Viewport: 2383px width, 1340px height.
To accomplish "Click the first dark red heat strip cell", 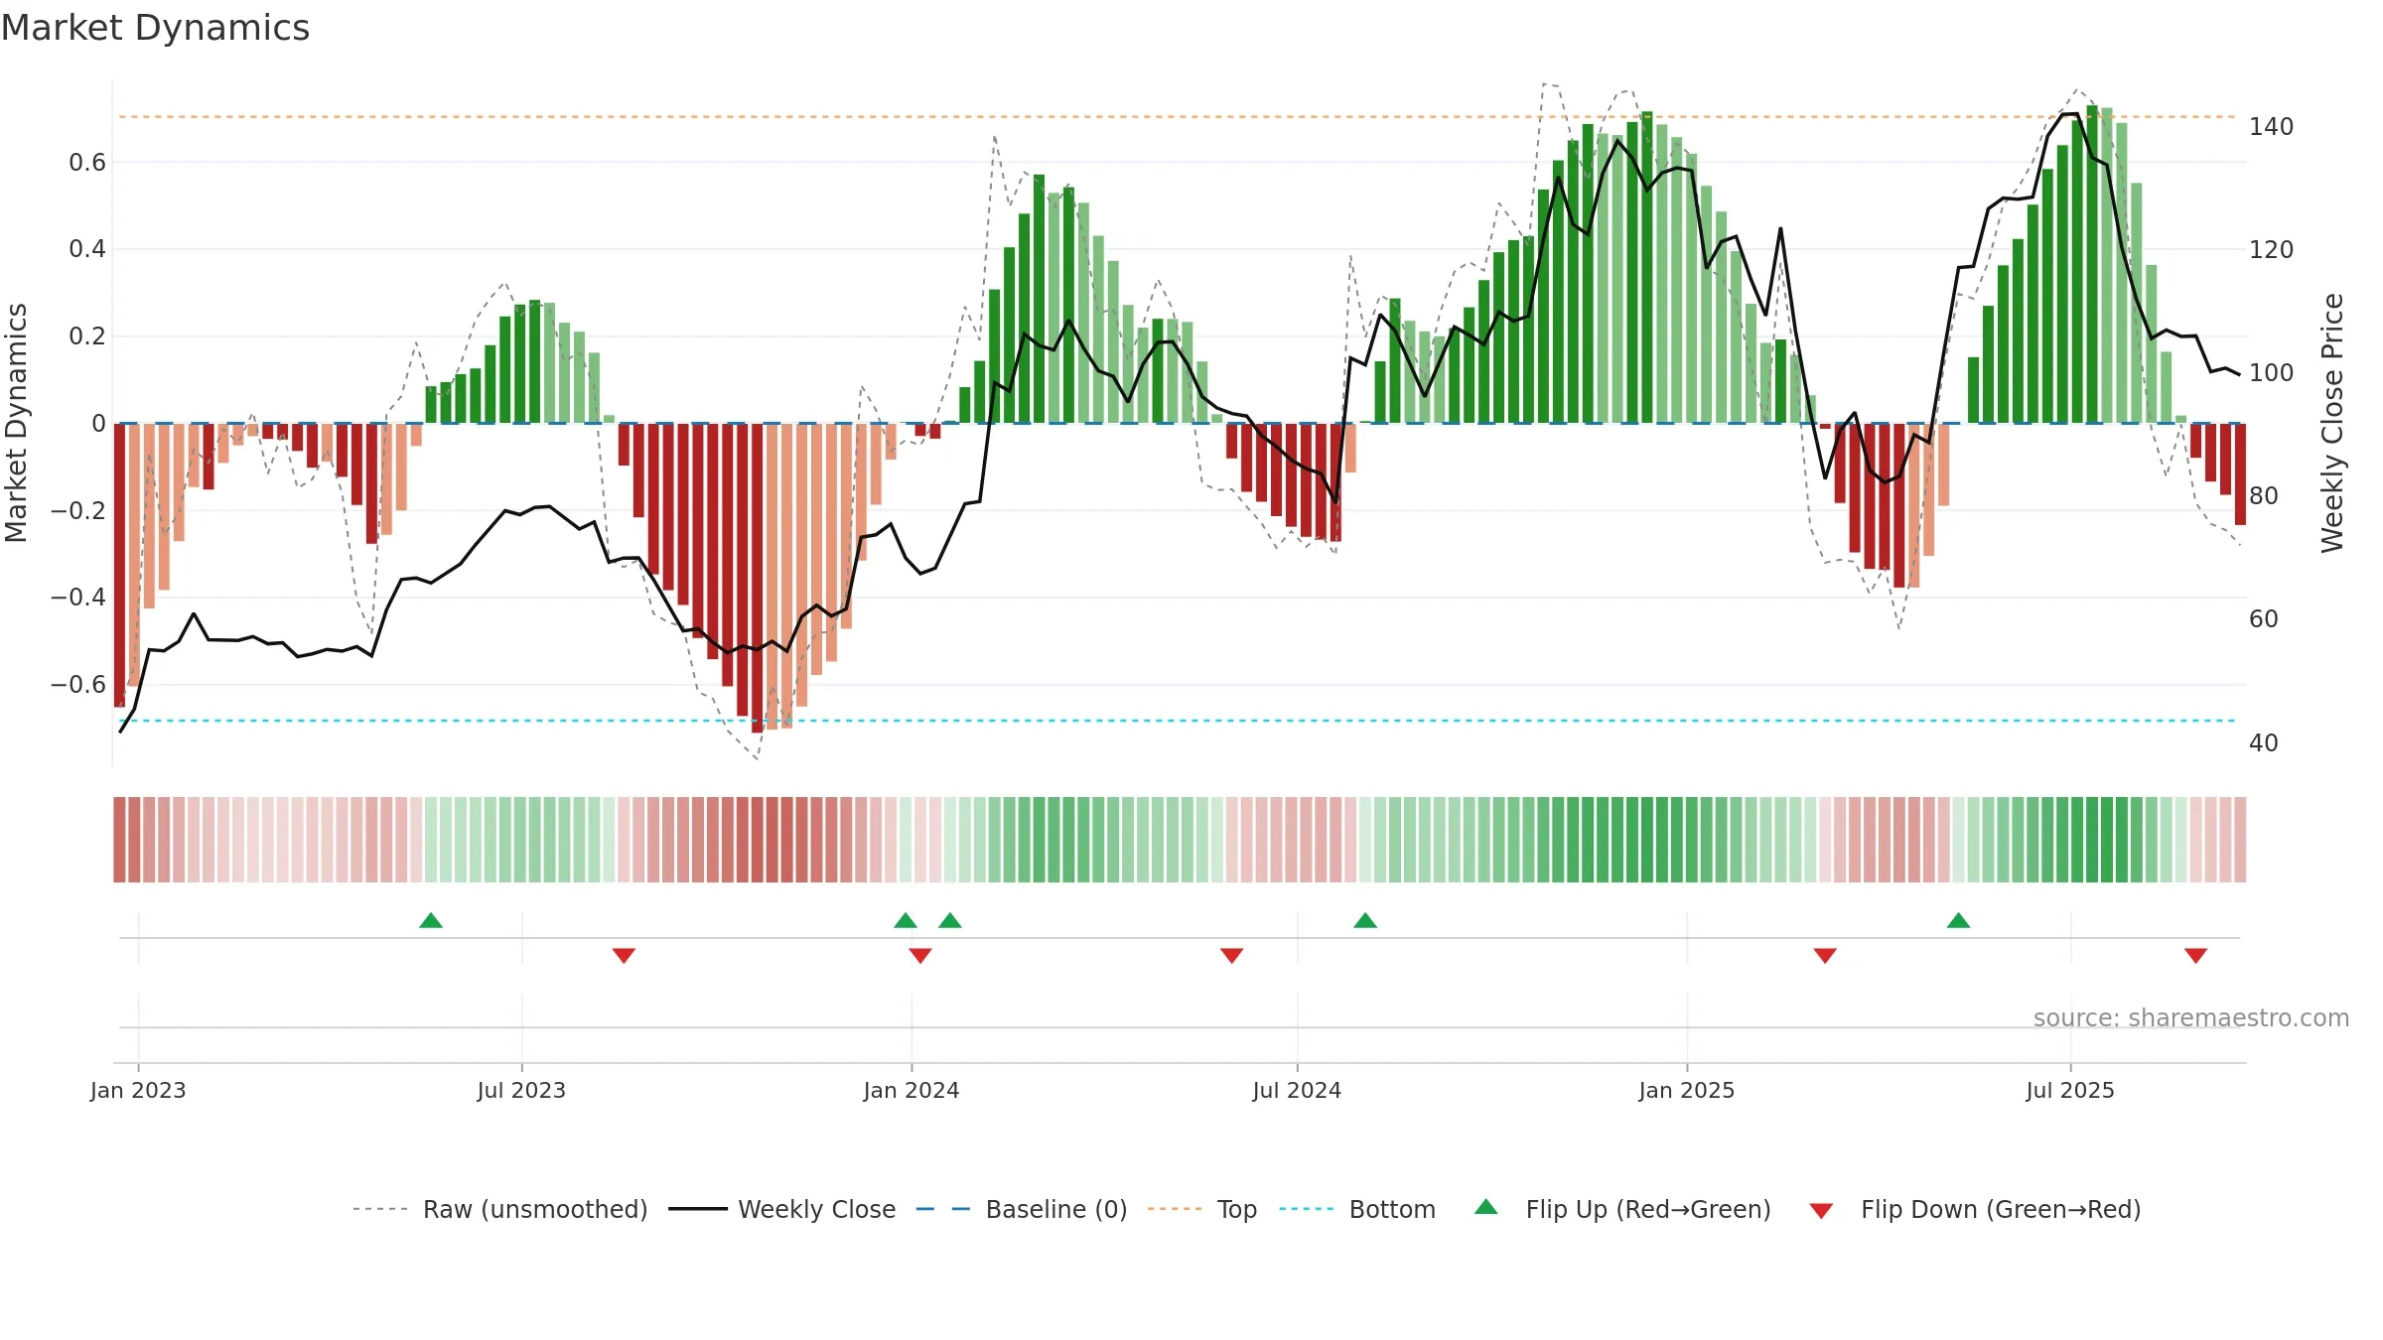I will [119, 839].
